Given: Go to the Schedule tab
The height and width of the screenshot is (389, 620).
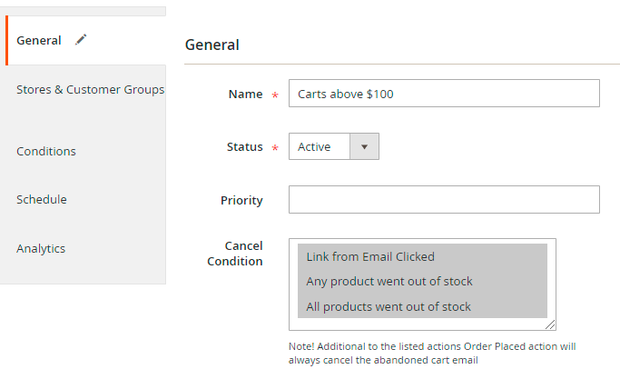Looking at the screenshot, I should click(x=42, y=199).
